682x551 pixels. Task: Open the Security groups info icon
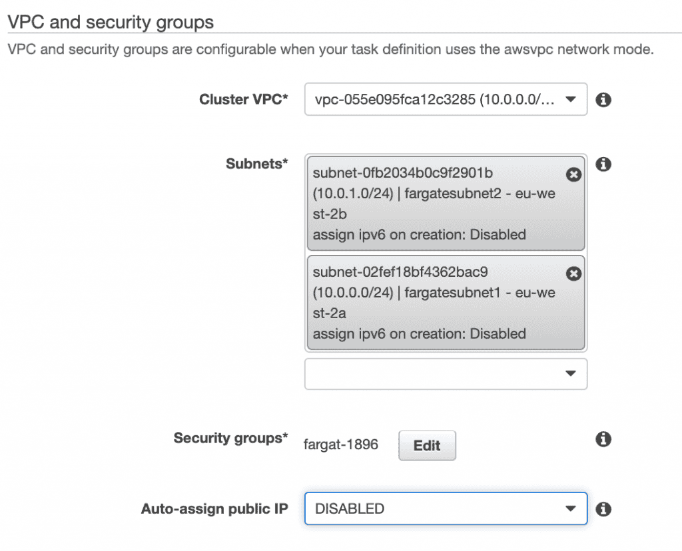click(603, 439)
